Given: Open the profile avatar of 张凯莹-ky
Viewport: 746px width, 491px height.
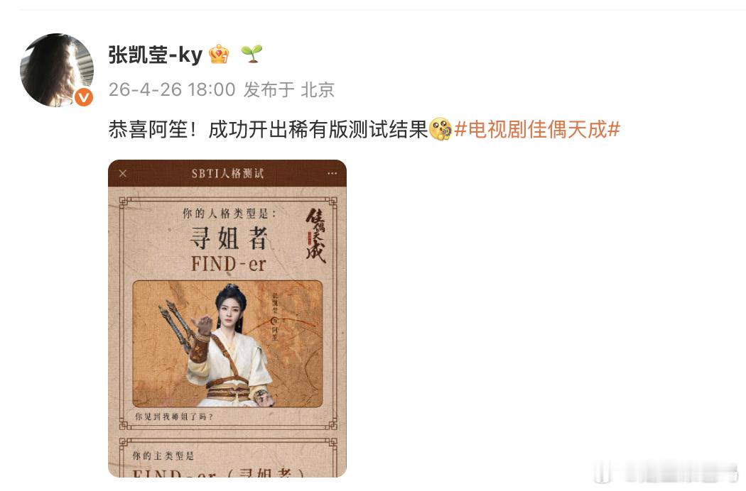Looking at the screenshot, I should 57,70.
